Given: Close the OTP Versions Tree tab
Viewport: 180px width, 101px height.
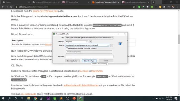Looking at the screenshot, I should point(89,2).
